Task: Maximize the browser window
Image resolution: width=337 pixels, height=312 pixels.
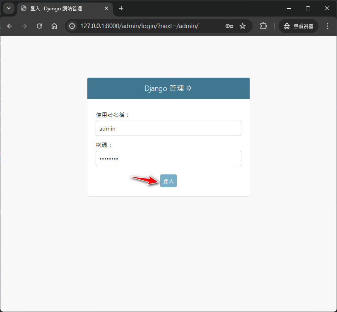Action: (308, 8)
